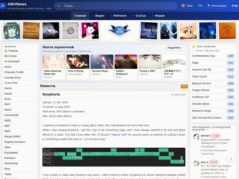
Task: Click the search magnifier icon
Action: 59,6
